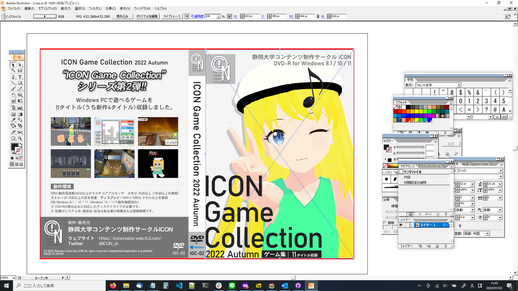Select the Selection (black arrow) tool
This screenshot has height=291, width=518.
[13, 65]
